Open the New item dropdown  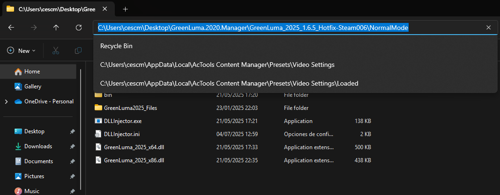tap(22, 51)
